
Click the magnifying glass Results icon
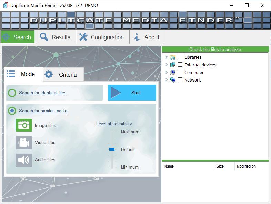coord(44,37)
